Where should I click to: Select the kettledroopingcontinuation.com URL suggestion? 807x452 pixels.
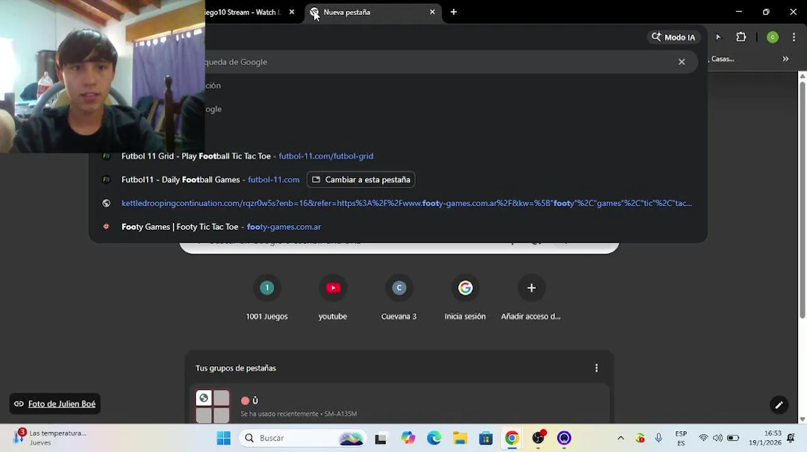[398, 203]
